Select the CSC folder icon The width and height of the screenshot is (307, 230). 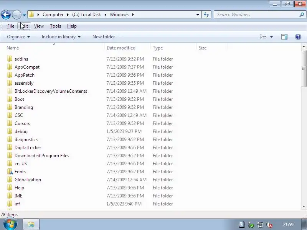(10, 115)
